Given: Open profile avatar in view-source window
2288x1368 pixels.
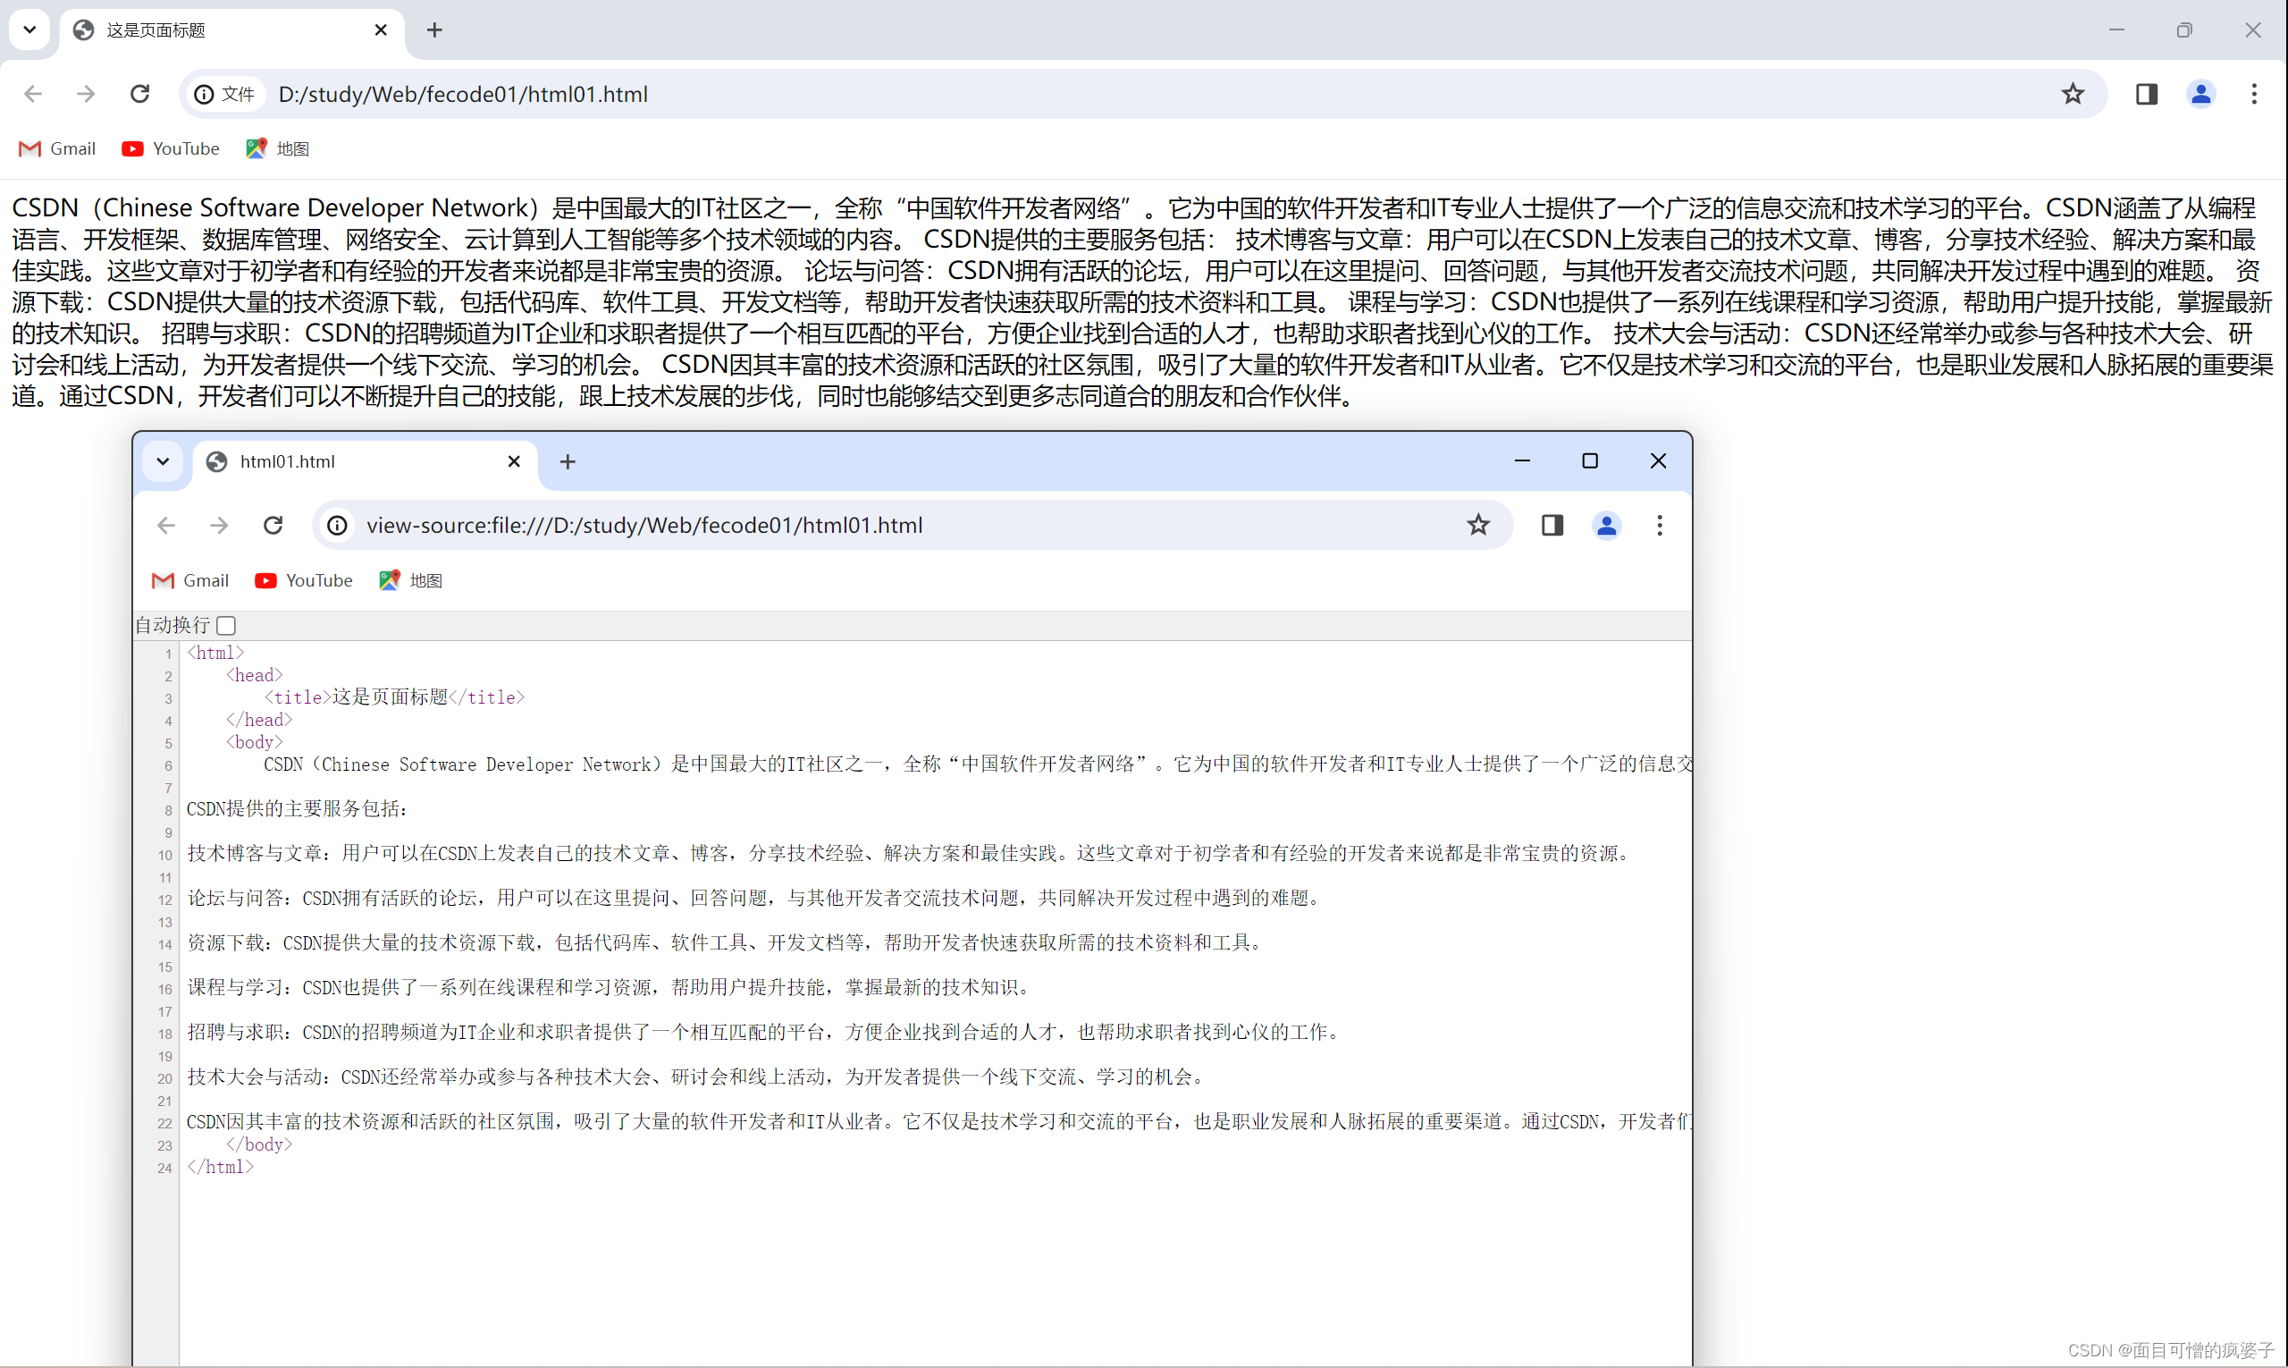Looking at the screenshot, I should (x=1606, y=526).
